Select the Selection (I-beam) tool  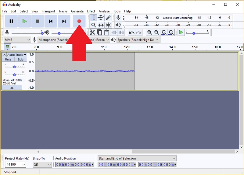[x=94, y=18]
